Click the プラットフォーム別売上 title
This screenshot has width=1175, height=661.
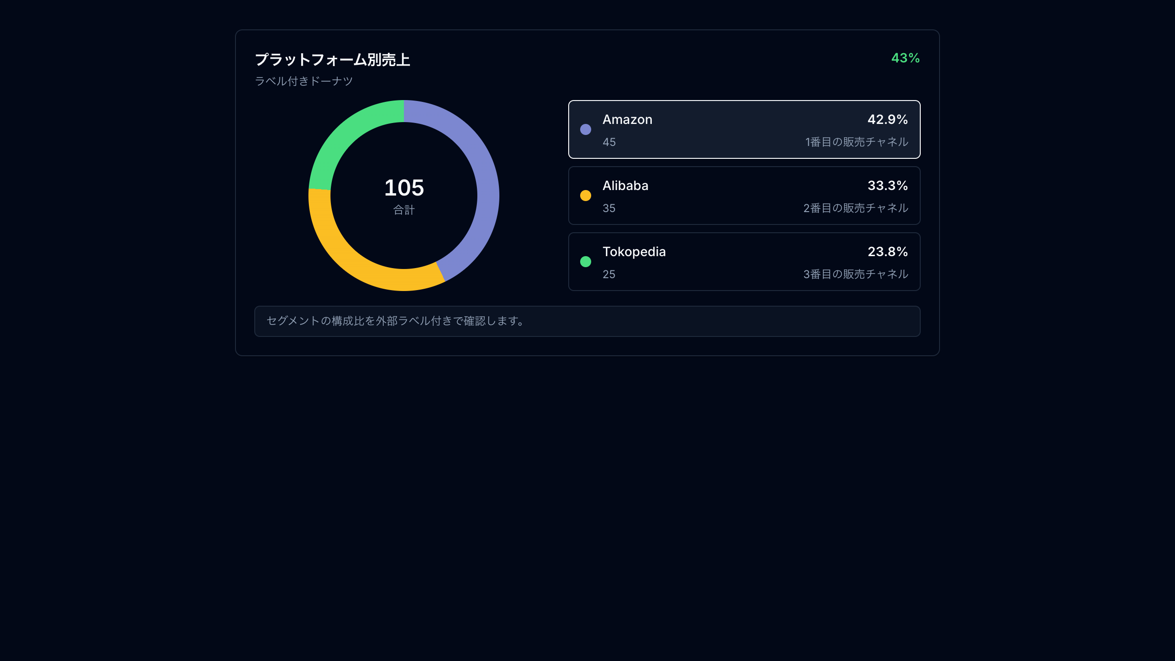332,60
